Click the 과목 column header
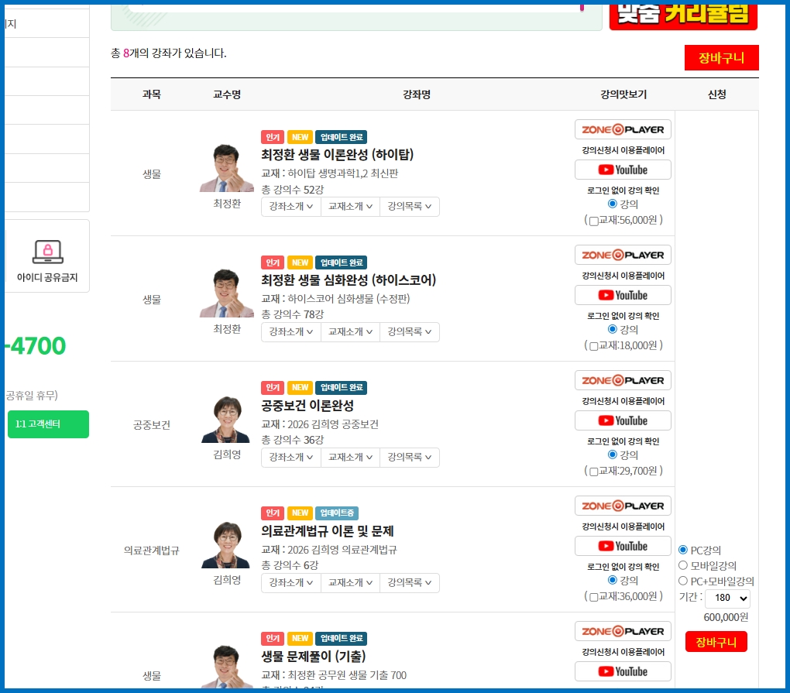The width and height of the screenshot is (790, 693). click(152, 94)
